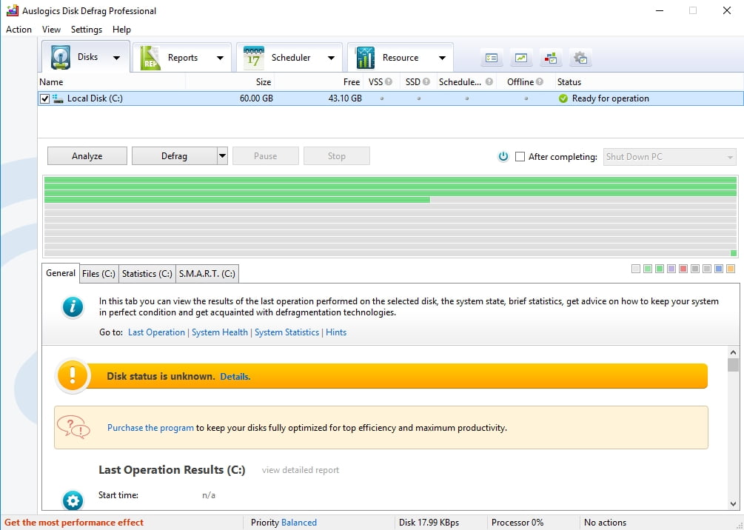Click the purple legend color swatch
The width and height of the screenshot is (744, 530).
pos(671,269)
